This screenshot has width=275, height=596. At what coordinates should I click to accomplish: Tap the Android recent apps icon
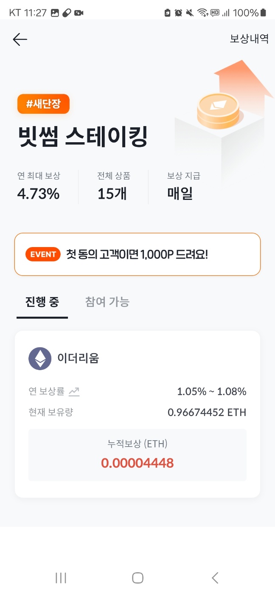tap(61, 578)
